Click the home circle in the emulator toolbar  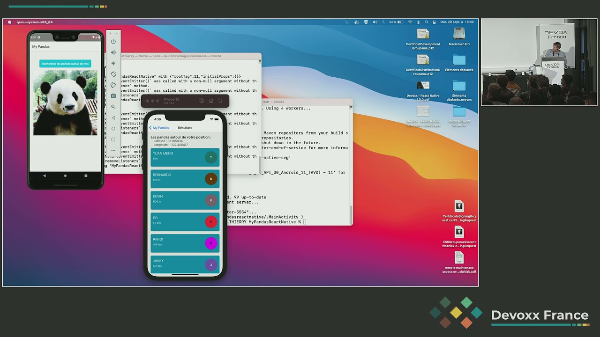coord(113,129)
